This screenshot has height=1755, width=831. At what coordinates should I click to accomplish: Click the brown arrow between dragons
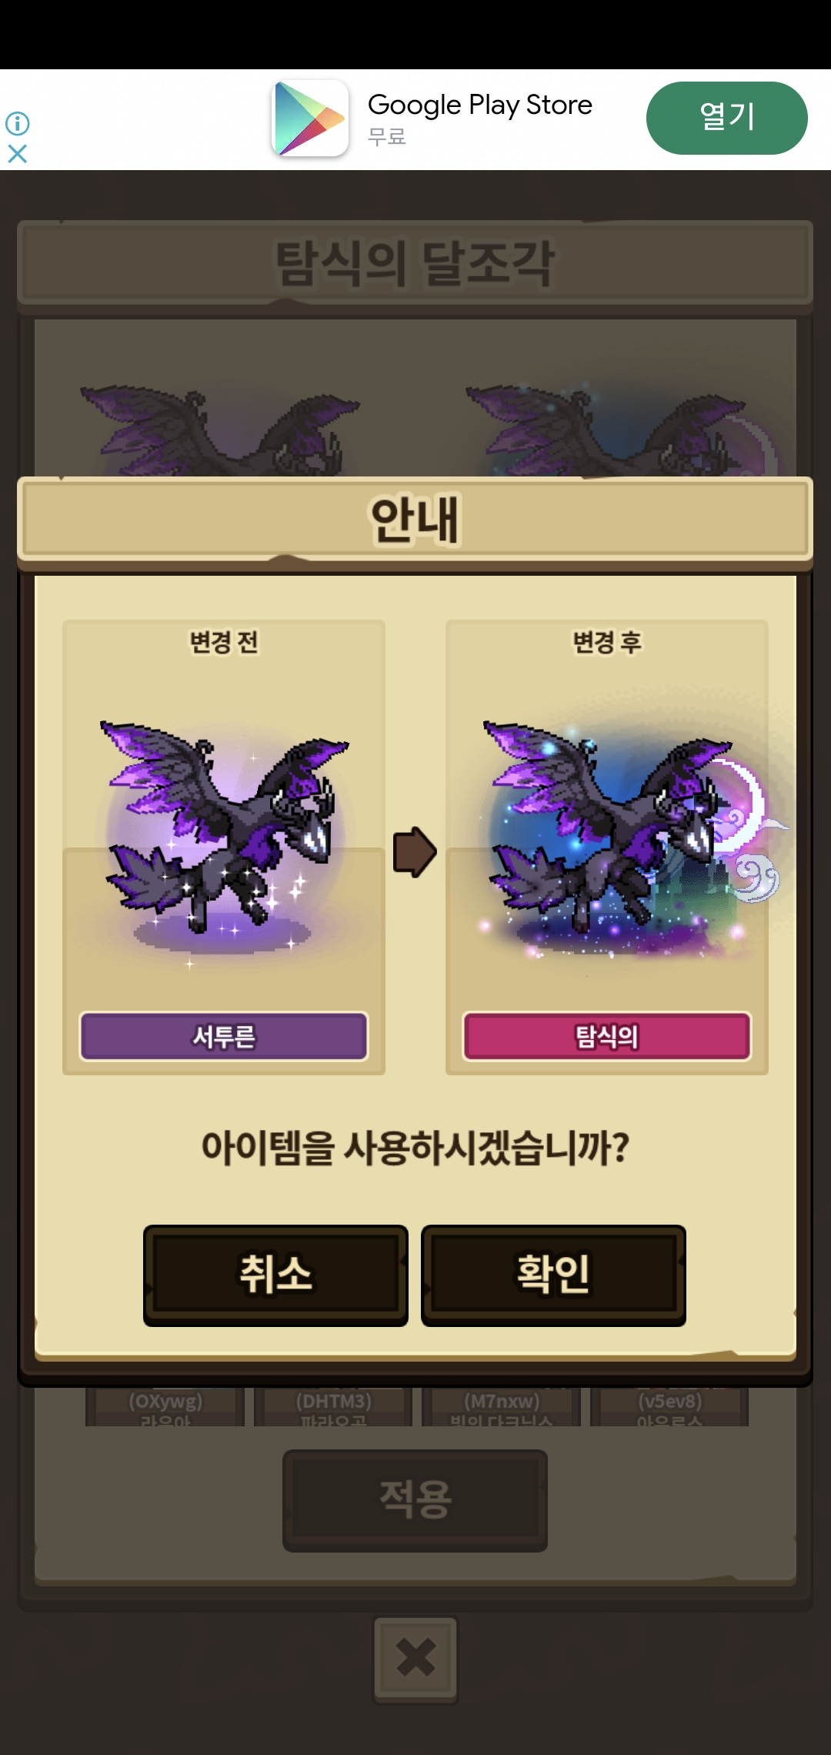tap(415, 852)
